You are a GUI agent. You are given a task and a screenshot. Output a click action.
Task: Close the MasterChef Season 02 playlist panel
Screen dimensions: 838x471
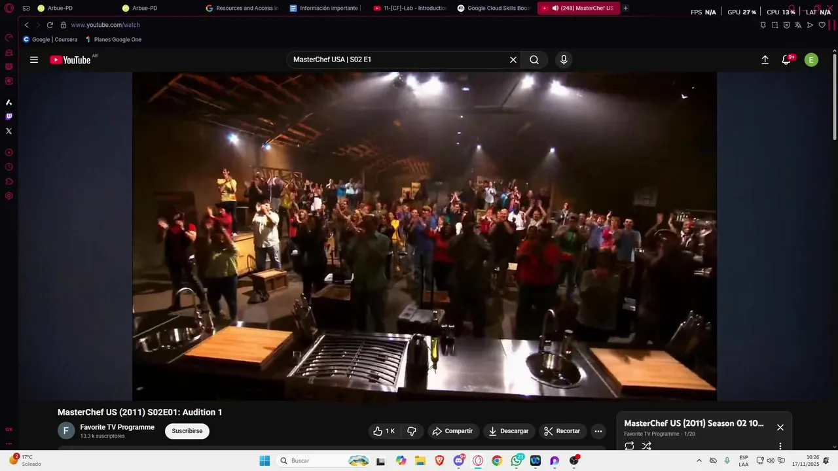[780, 427]
